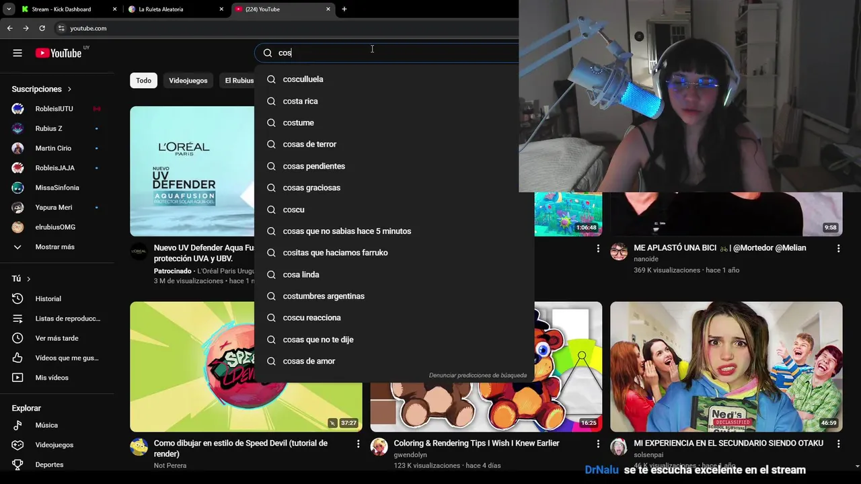Choose suggestion 'cosas pendientes'
Viewport: 861px width, 484px height.
(394, 166)
